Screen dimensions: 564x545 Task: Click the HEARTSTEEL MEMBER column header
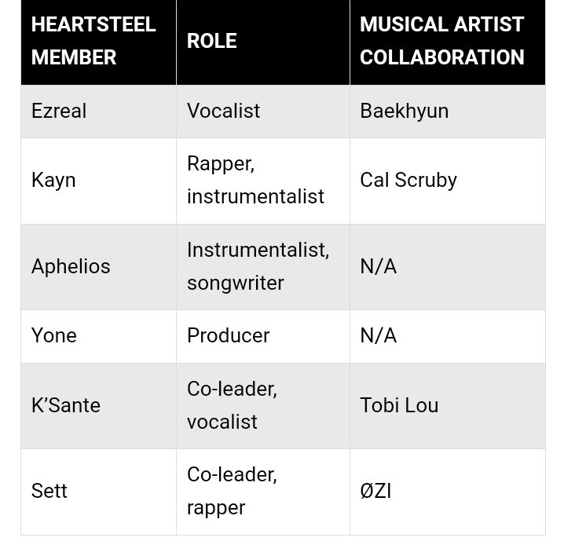(x=93, y=41)
